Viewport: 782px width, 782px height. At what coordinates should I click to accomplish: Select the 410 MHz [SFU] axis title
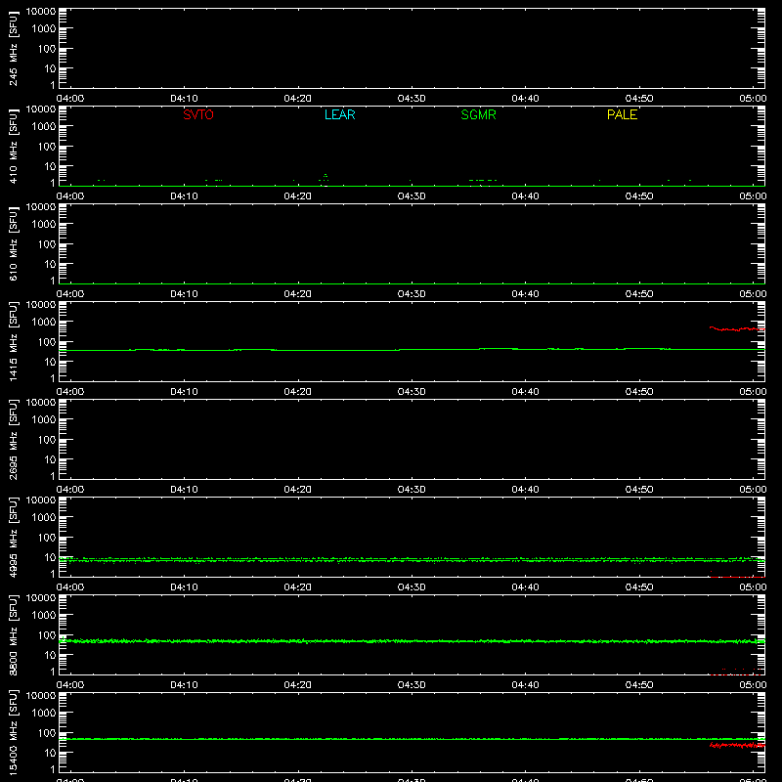pos(13,146)
